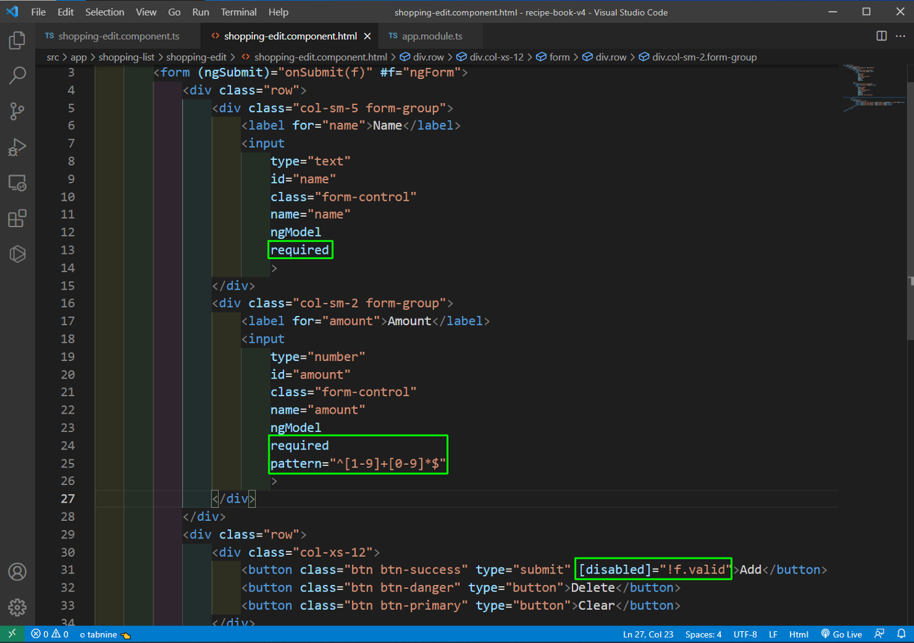Click btn-danger Delete button code line
Viewport: 914px width, 643px height.
(461, 588)
